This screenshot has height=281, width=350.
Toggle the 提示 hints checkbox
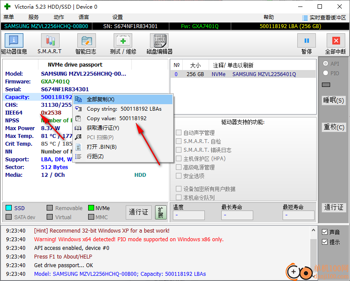[x=325, y=242]
